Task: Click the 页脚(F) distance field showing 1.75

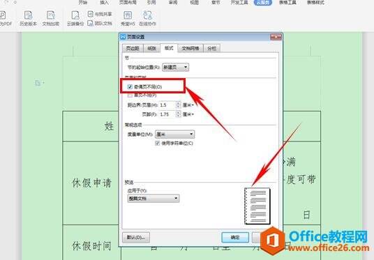Action: coord(167,114)
